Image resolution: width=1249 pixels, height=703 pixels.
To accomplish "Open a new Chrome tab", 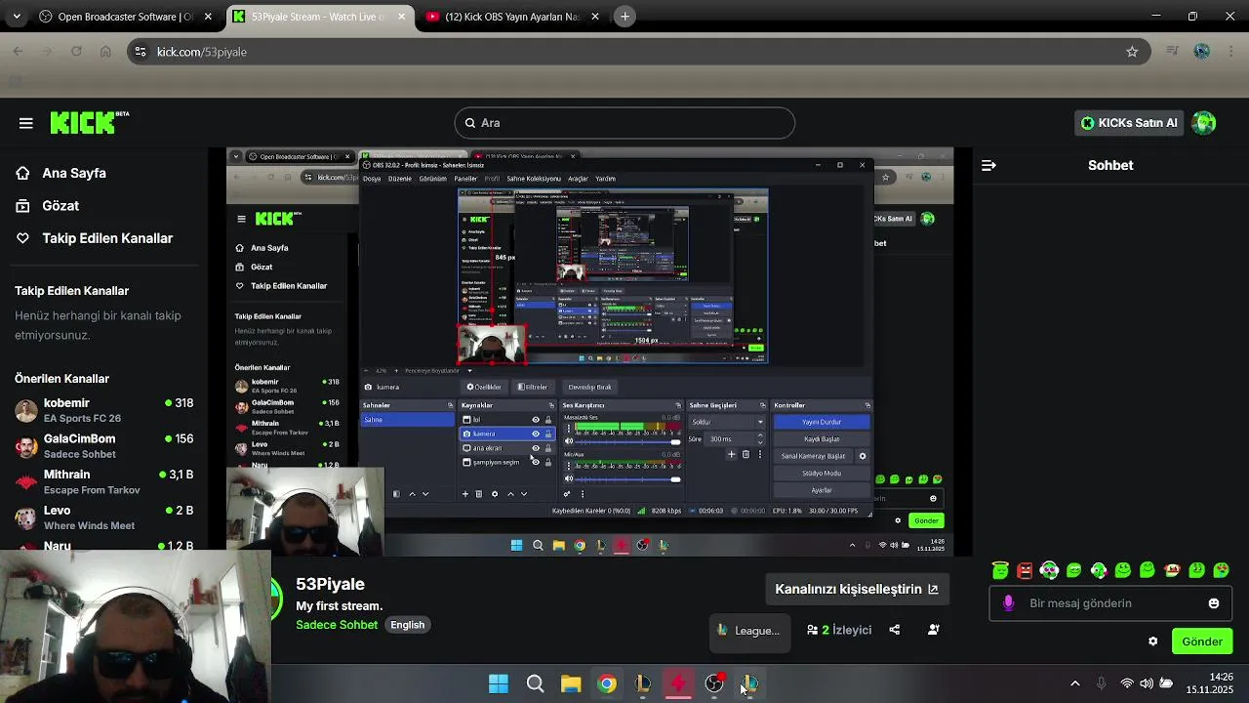I will pyautogui.click(x=625, y=17).
